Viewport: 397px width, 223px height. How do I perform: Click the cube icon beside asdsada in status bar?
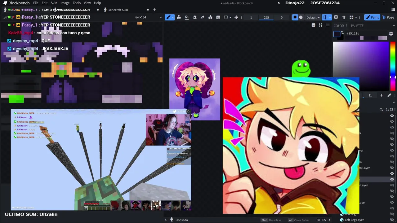(x=172, y=220)
